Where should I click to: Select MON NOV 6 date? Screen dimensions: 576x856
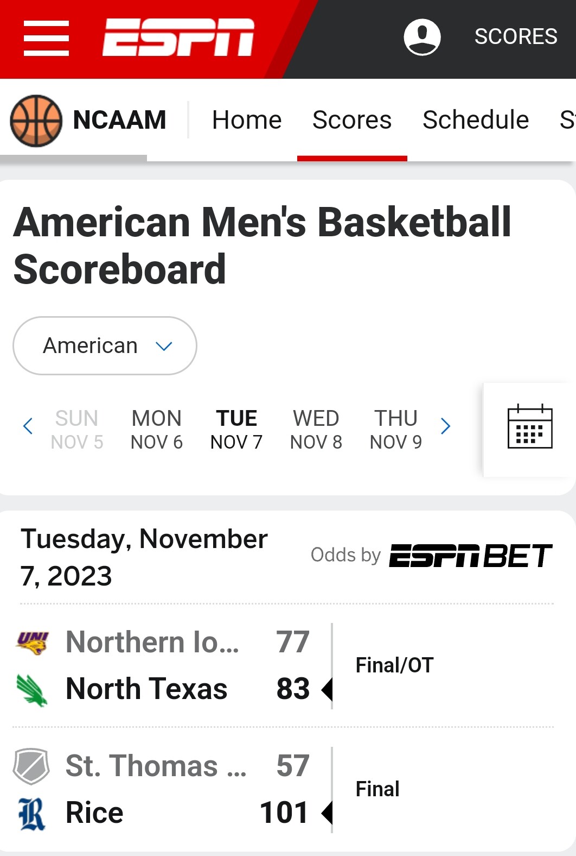tap(157, 430)
